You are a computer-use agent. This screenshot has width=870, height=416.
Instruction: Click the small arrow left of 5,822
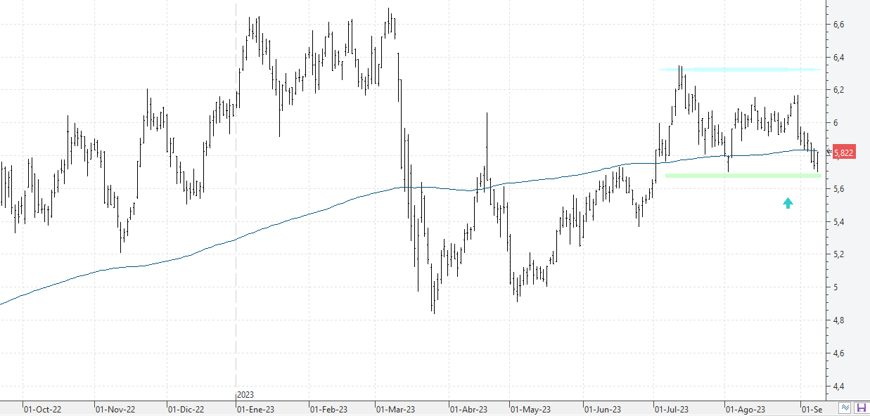pyautogui.click(x=829, y=151)
